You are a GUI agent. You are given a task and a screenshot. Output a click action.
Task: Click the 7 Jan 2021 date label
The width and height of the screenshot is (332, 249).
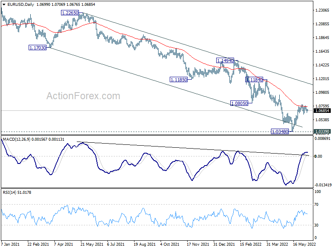(10, 244)
